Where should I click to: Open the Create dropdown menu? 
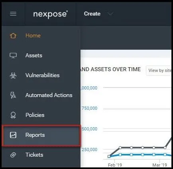tap(92, 14)
